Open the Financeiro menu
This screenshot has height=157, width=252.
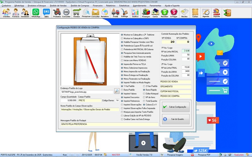click(x=98, y=6)
